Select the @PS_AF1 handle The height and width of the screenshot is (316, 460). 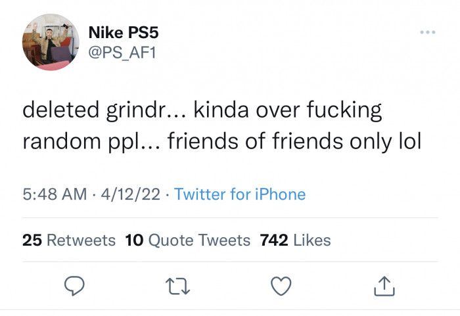[122, 53]
